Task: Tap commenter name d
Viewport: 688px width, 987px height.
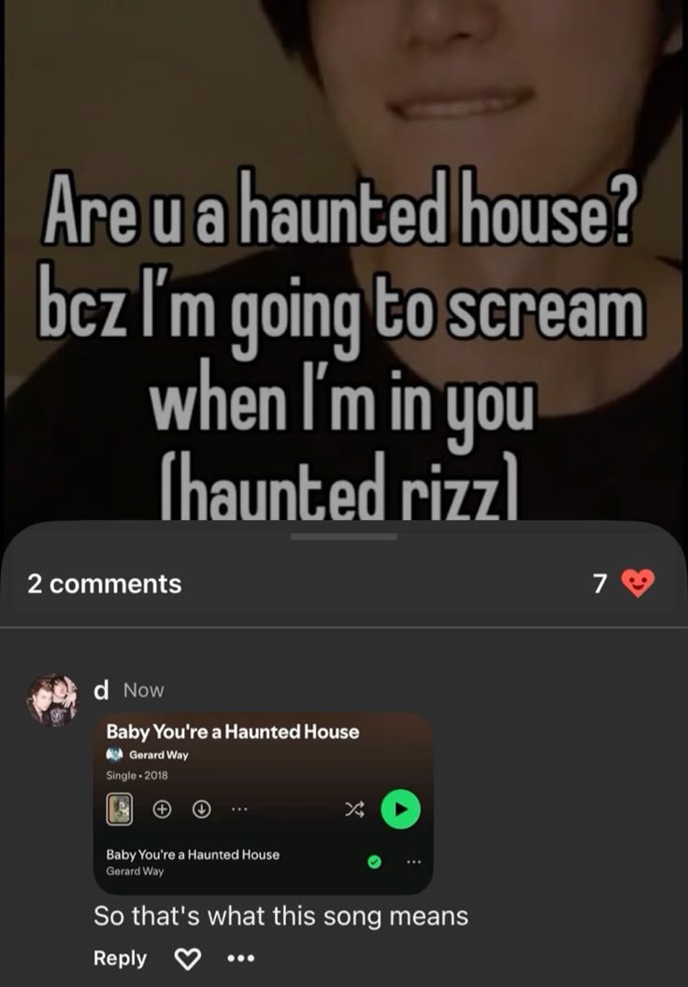Action: pos(100,689)
